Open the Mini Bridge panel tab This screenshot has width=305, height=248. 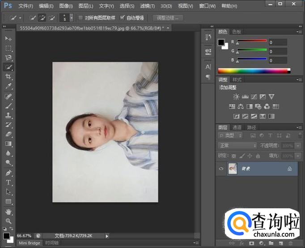[x=29, y=243]
